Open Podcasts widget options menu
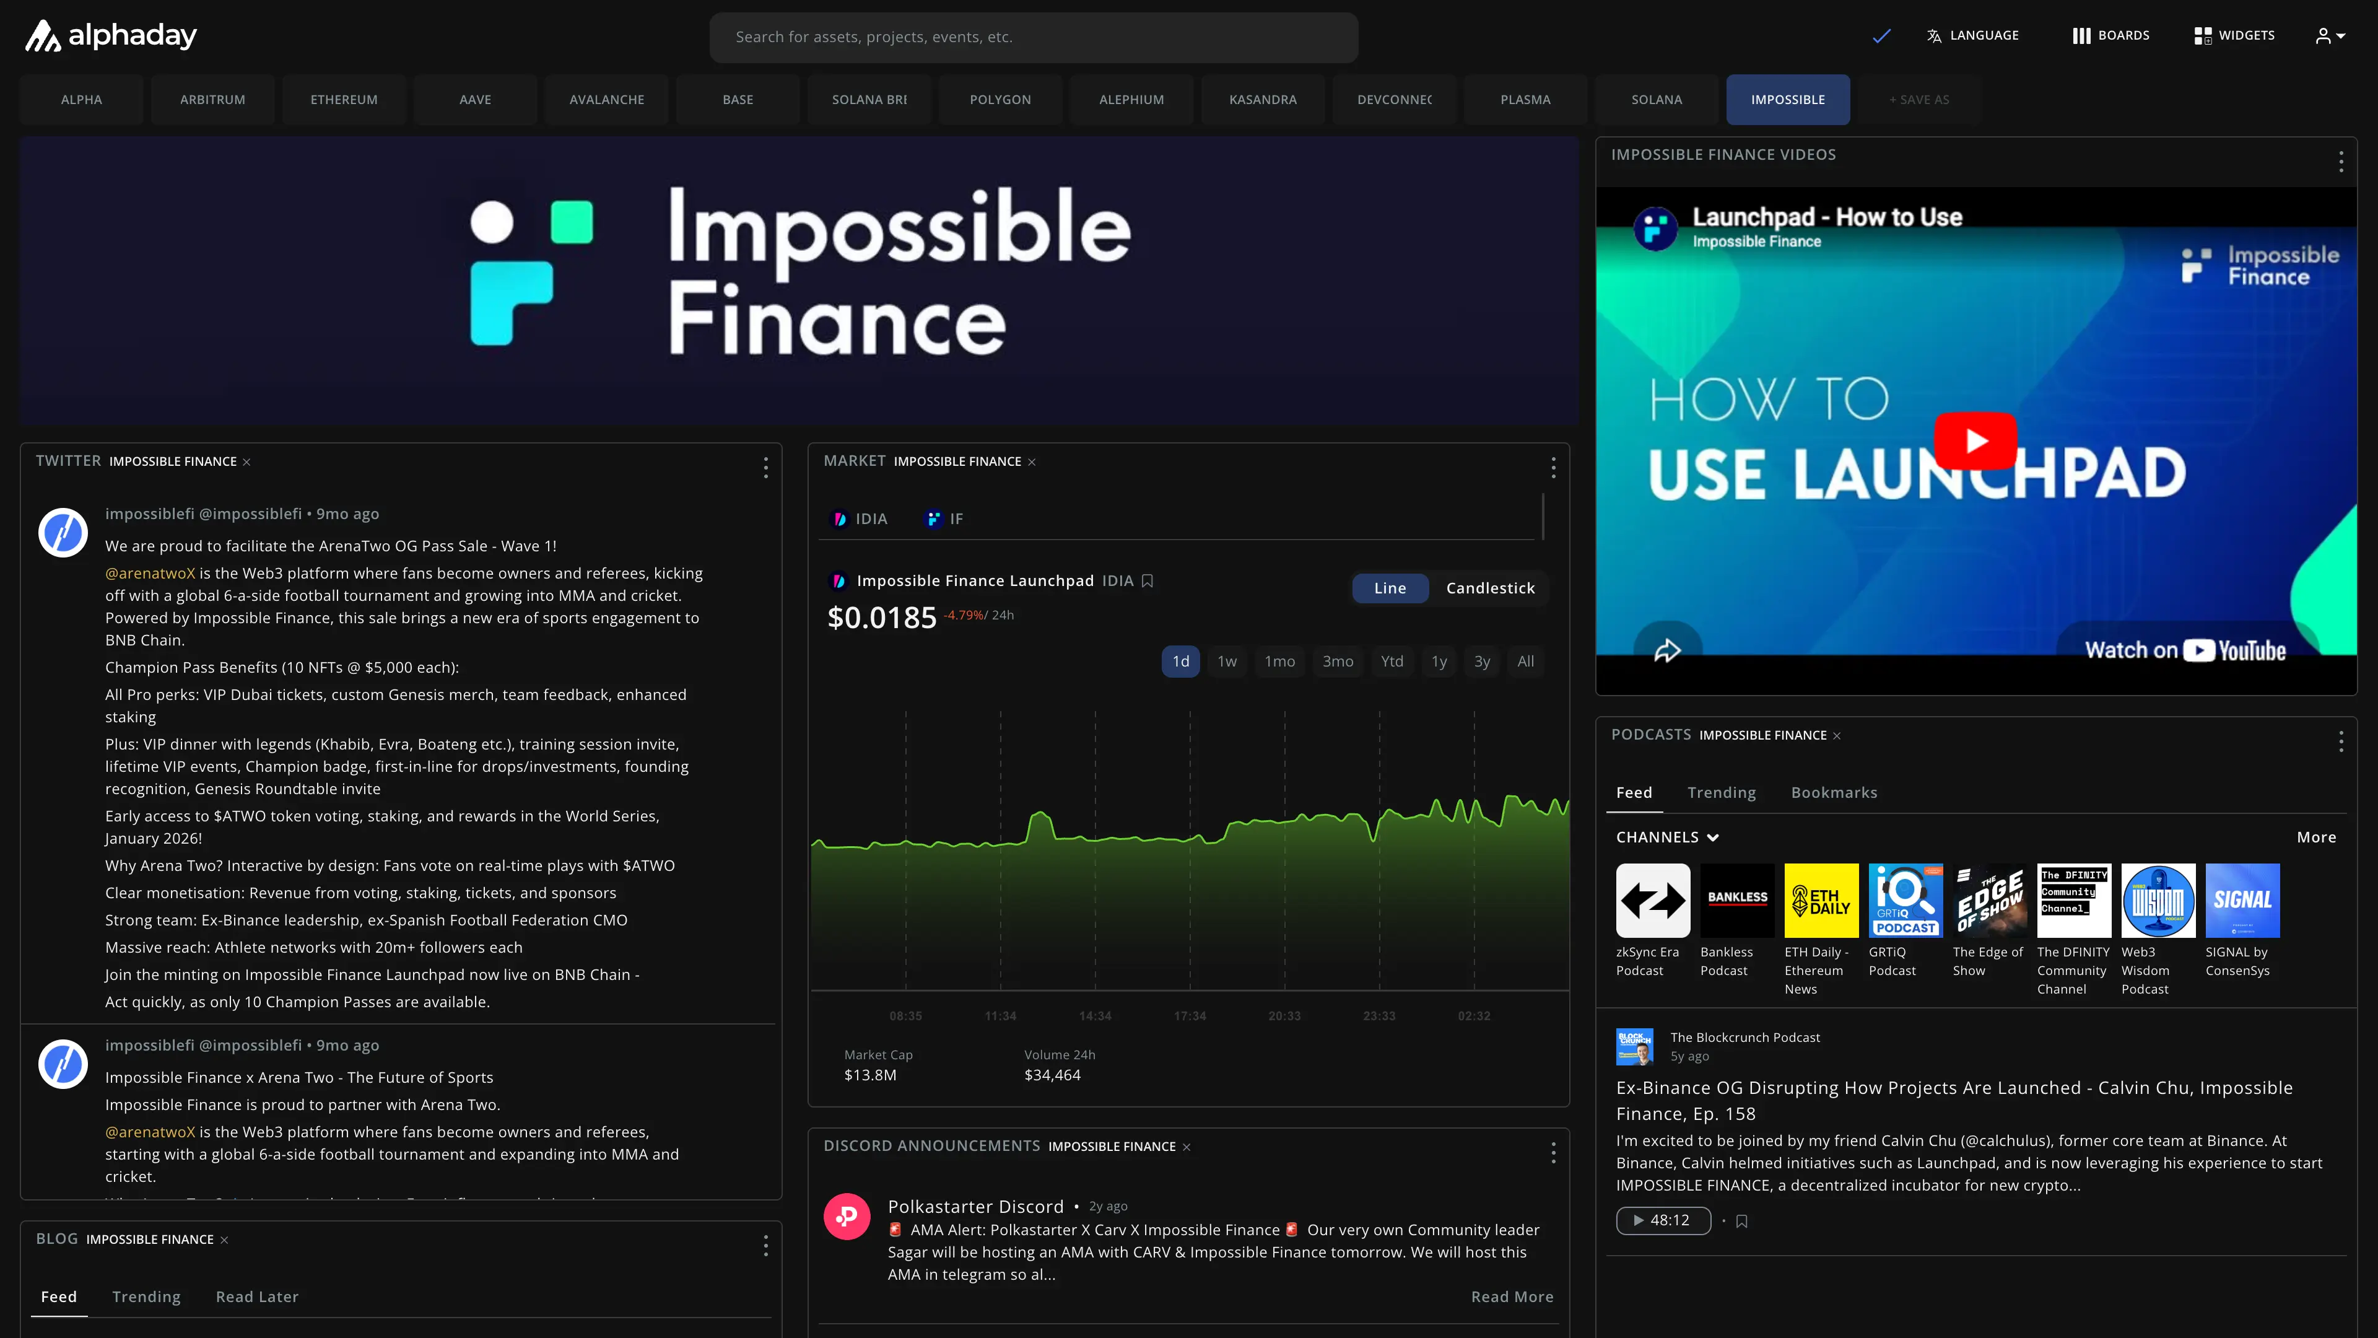This screenshot has height=1338, width=2378. pyautogui.click(x=2341, y=741)
